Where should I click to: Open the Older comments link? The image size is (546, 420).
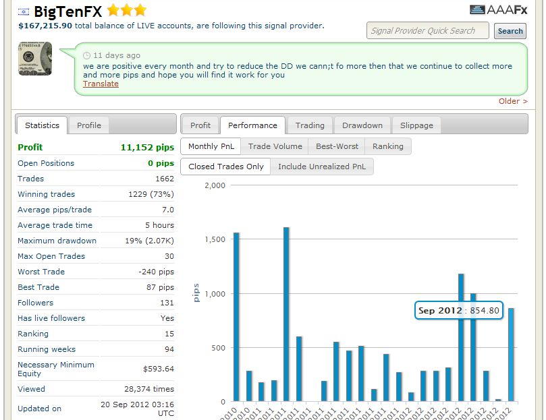tap(513, 101)
